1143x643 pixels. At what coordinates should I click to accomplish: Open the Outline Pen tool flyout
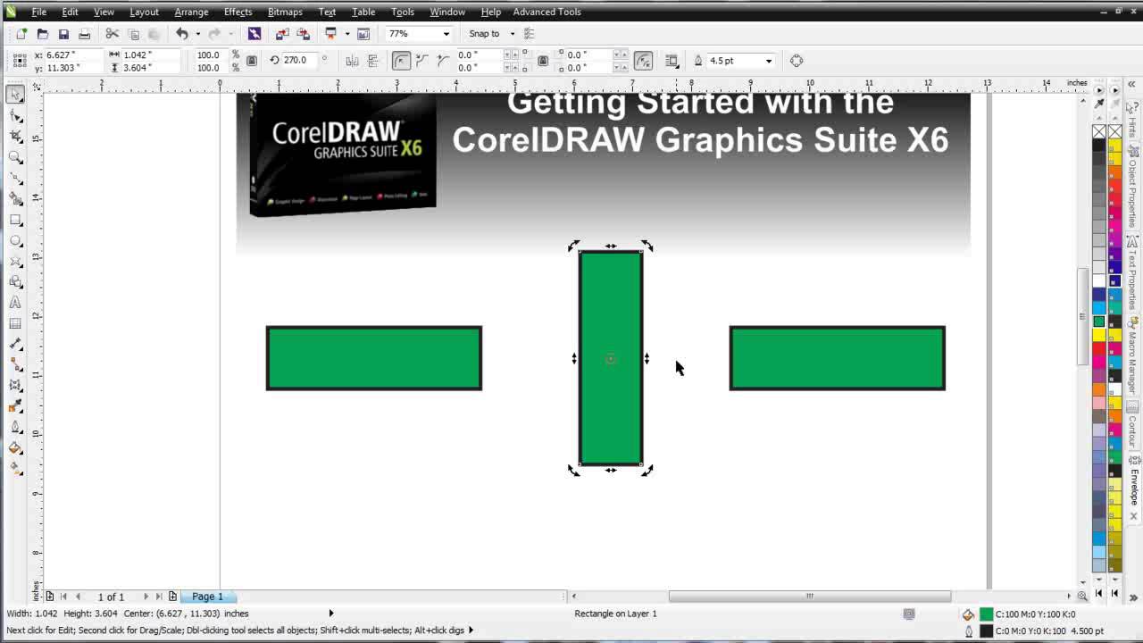pyautogui.click(x=15, y=427)
